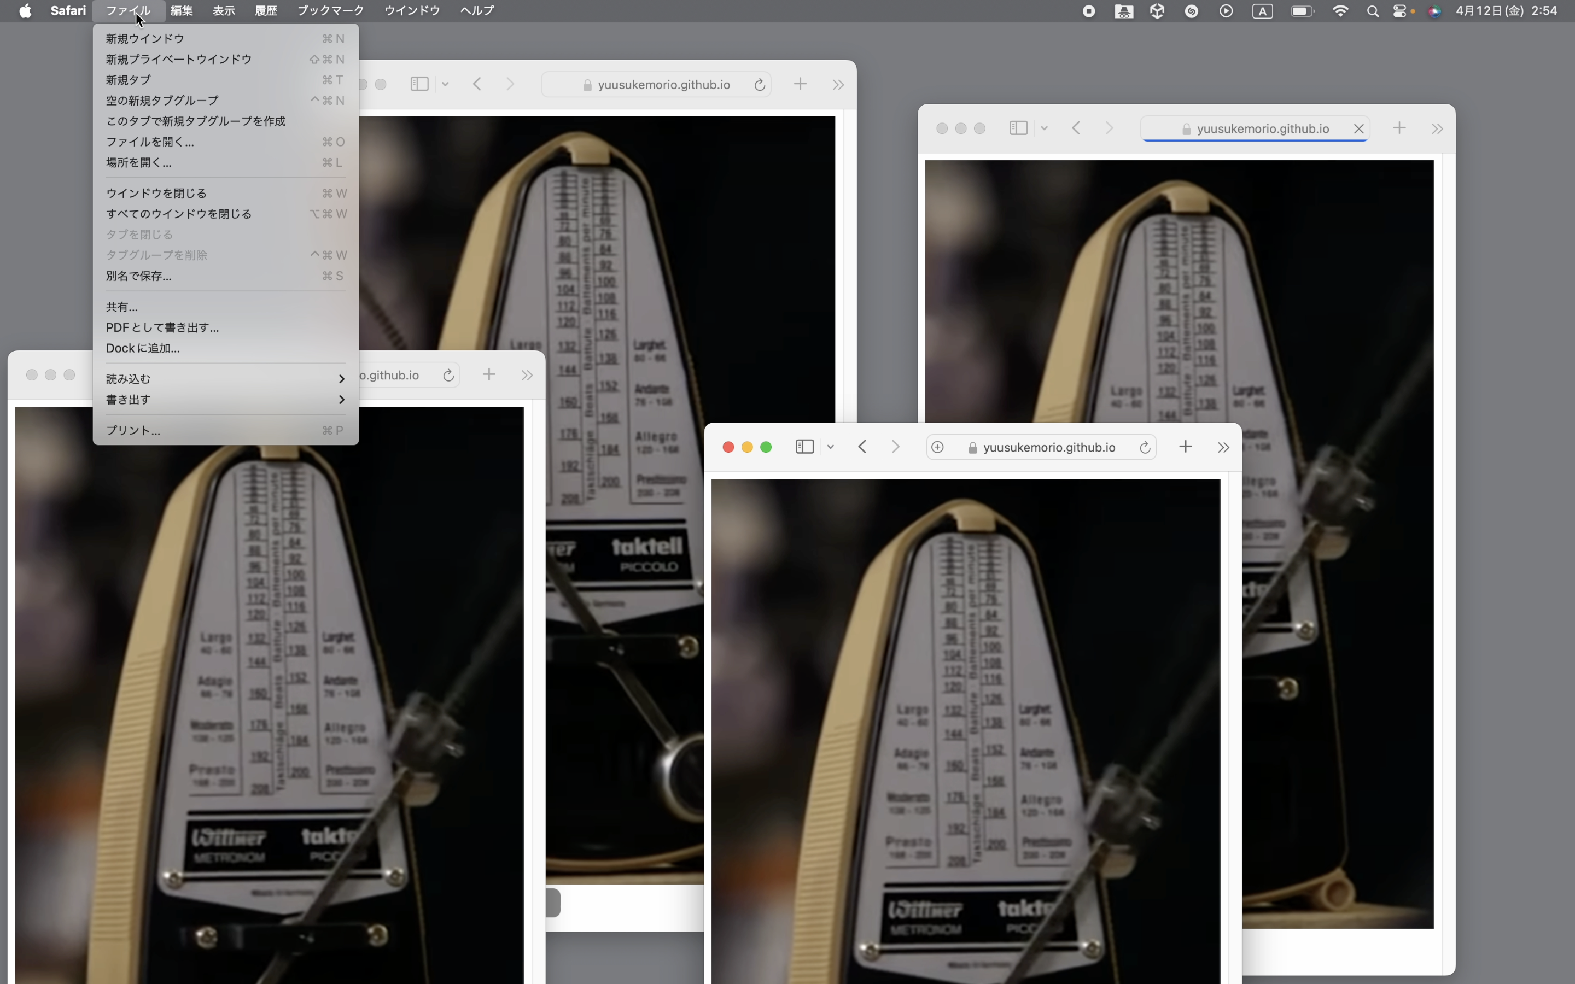Show toolbar overflow in right Safari window
Screen dimensions: 1575x984
(x=1437, y=128)
